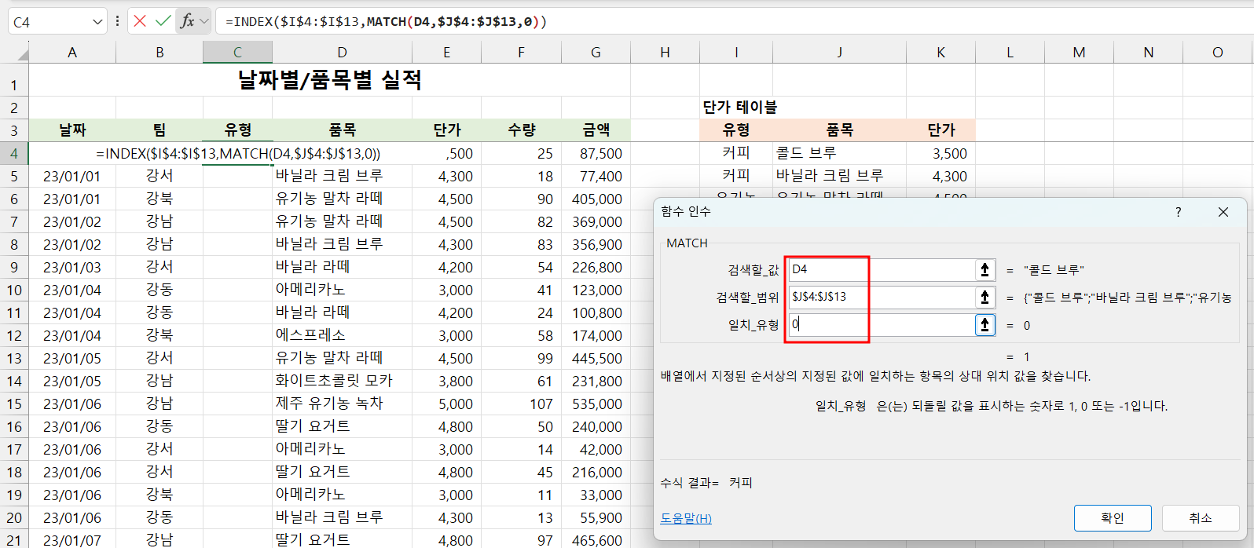The image size is (1254, 548).
Task: Expand the formula bar function dropdown
Action: (204, 21)
